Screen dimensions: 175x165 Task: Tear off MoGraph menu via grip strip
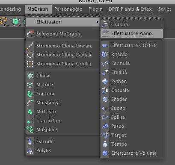click(x=63, y=15)
